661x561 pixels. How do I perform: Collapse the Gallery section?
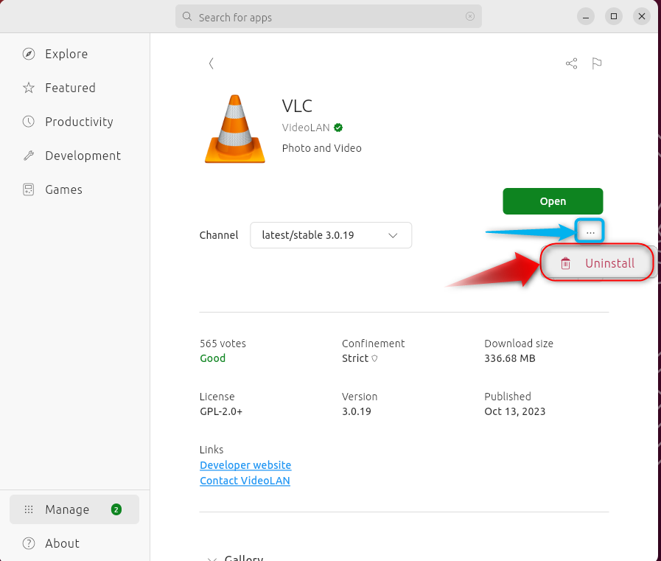pyautogui.click(x=212, y=559)
